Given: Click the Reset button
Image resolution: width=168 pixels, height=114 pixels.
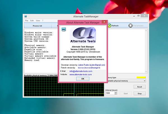Looking at the screenshot, I should click(140, 87).
